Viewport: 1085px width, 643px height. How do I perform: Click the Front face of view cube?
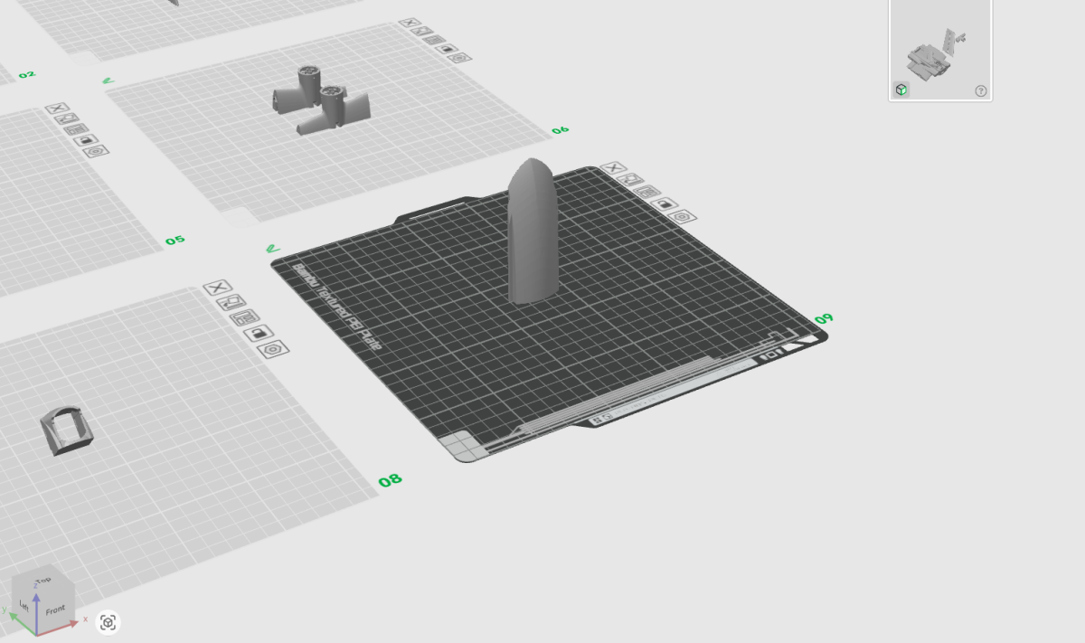(x=55, y=610)
